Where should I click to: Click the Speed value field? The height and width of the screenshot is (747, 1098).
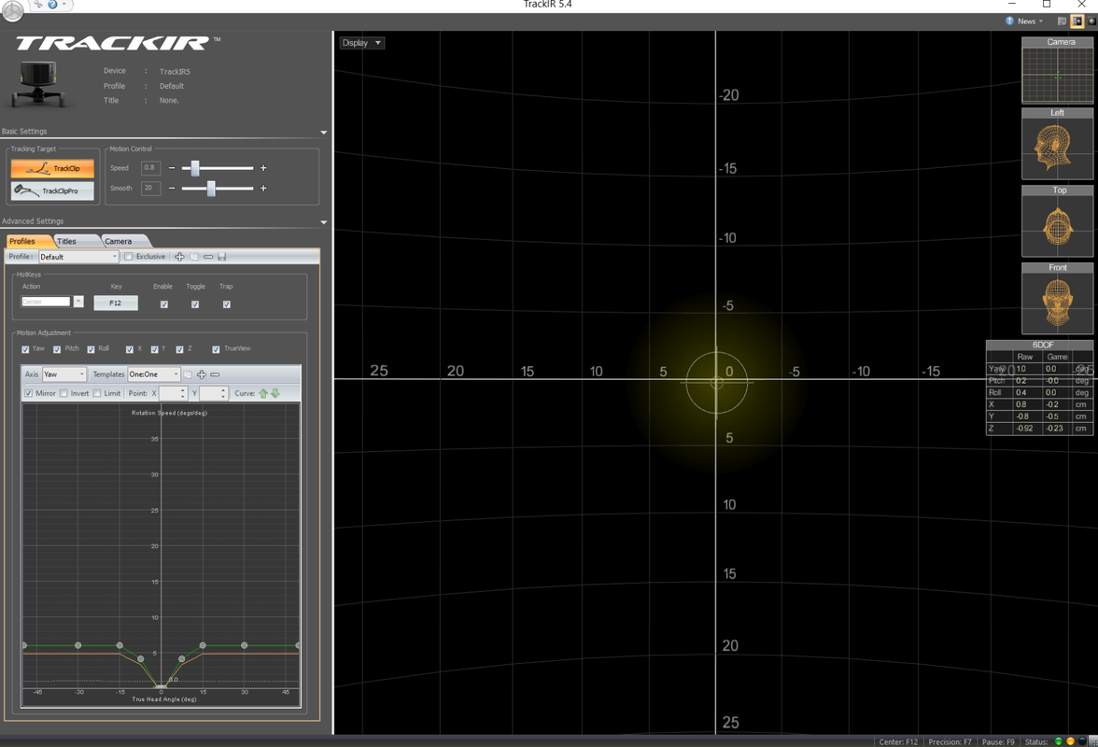coord(150,168)
